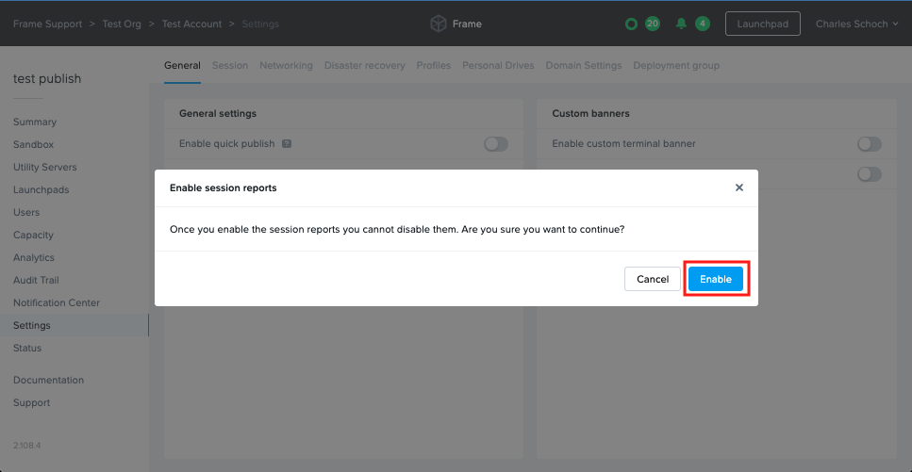912x472 pixels.
Task: Open Analytics in the sidebar
Action: click(34, 258)
